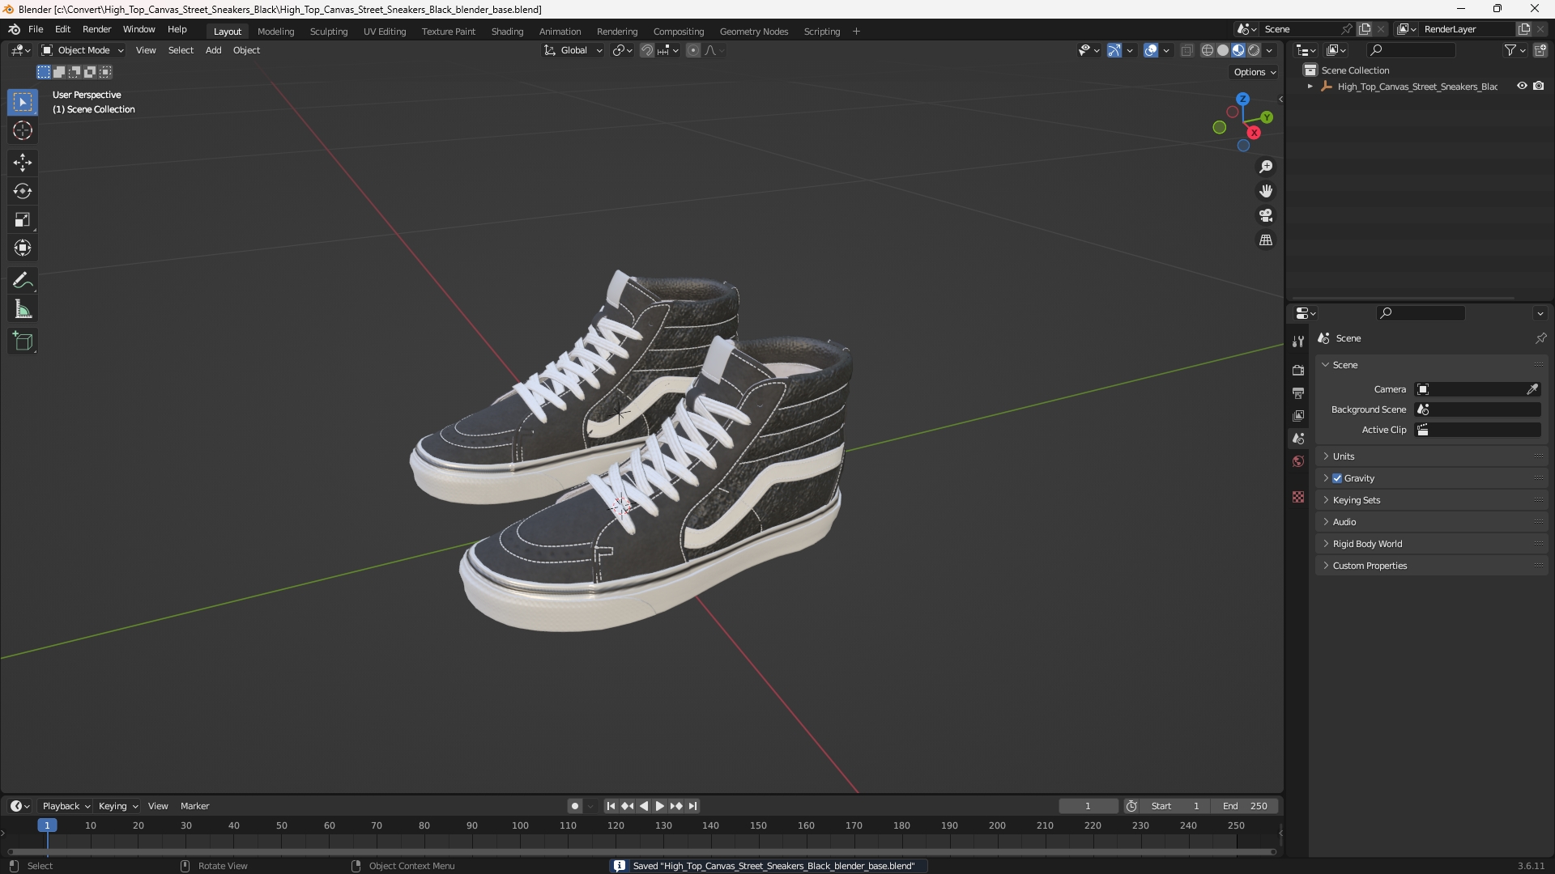Viewport: 1555px width, 874px height.
Task: Add a new workspace with plus button
Action: click(856, 32)
